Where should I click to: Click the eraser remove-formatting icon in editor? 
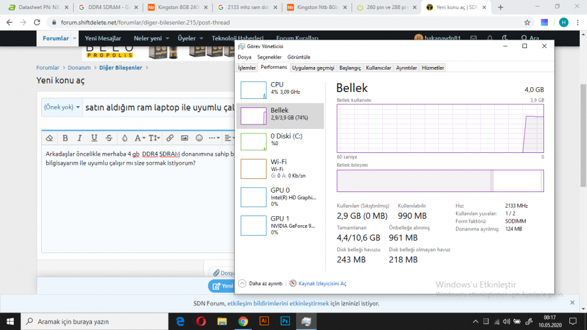pyautogui.click(x=49, y=138)
